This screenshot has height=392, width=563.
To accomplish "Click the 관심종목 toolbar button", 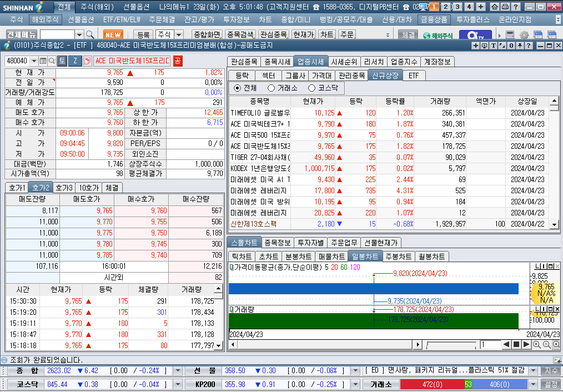I will click(273, 35).
